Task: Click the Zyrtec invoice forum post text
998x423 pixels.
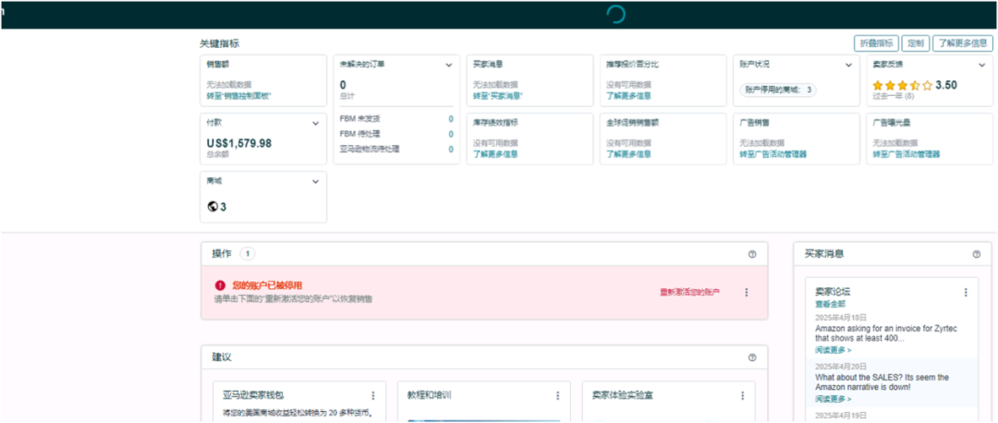Action: [886, 334]
